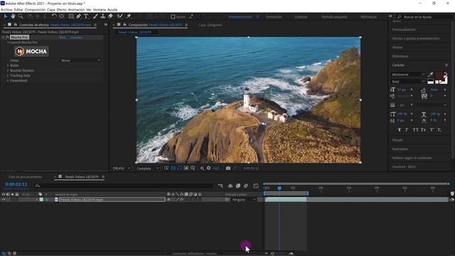The height and width of the screenshot is (256, 455).
Task: Take a snapshot with camera icon
Action: (x=228, y=168)
